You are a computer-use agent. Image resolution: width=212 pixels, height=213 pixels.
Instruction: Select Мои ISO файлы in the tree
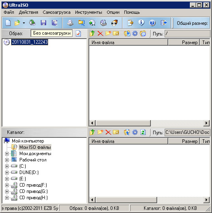35,147
